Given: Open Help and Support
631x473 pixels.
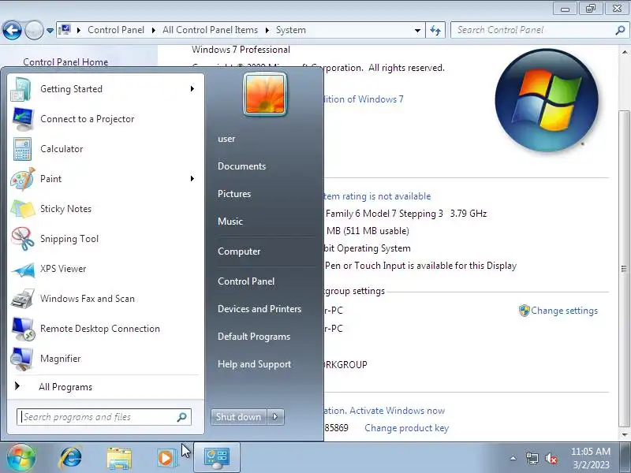Looking at the screenshot, I should click(254, 364).
